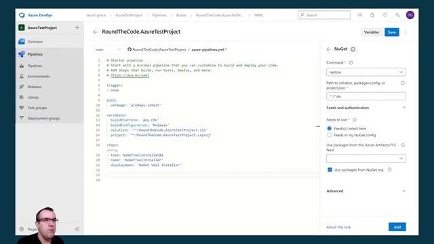Click the plus icon next to AzureTestProject

tap(77, 28)
